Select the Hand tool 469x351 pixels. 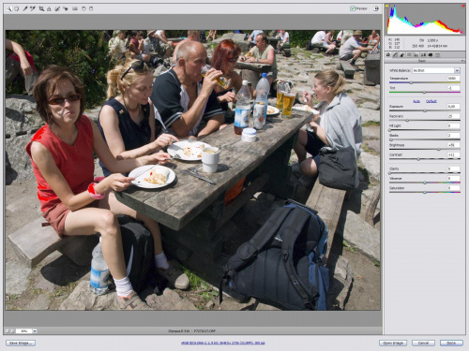pos(16,8)
